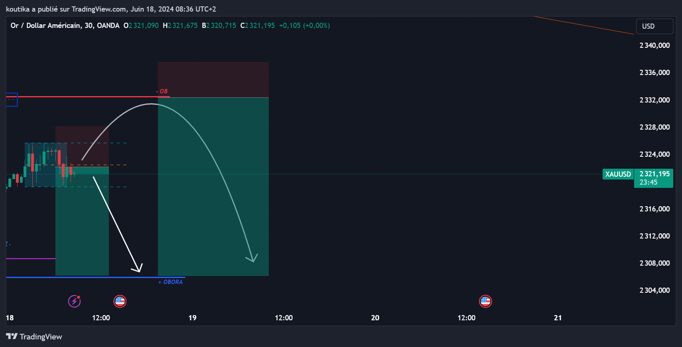Click the US flag icon beside the lightning icon
The width and height of the screenshot is (682, 347).
[120, 301]
